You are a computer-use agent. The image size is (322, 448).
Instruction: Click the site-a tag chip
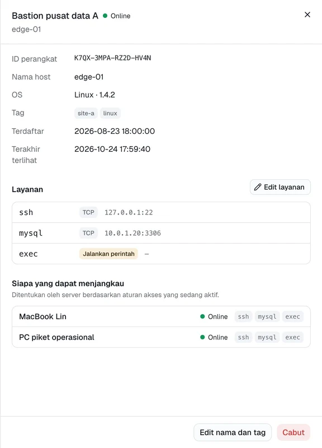tap(86, 113)
